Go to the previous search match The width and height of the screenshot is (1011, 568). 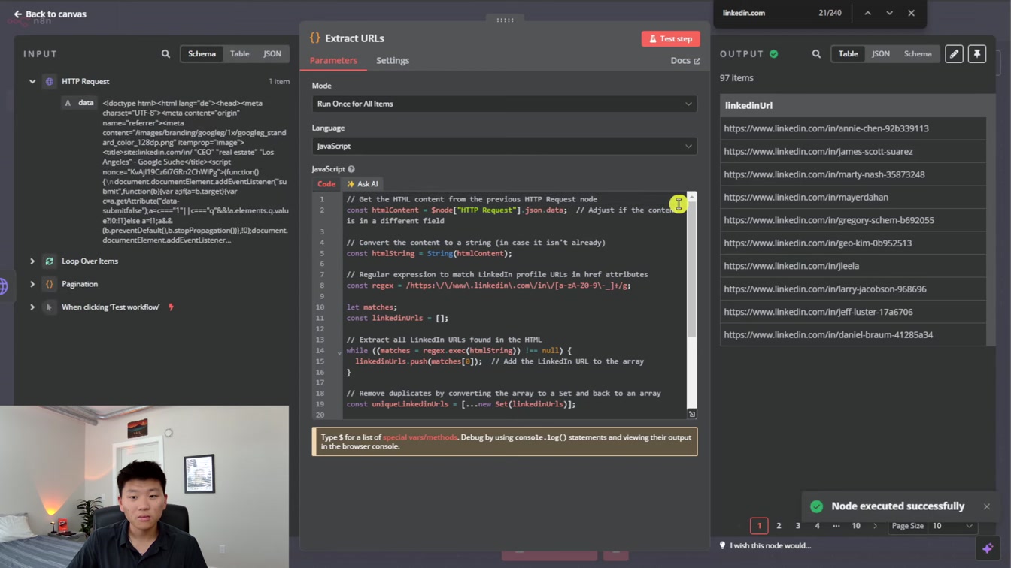(867, 13)
